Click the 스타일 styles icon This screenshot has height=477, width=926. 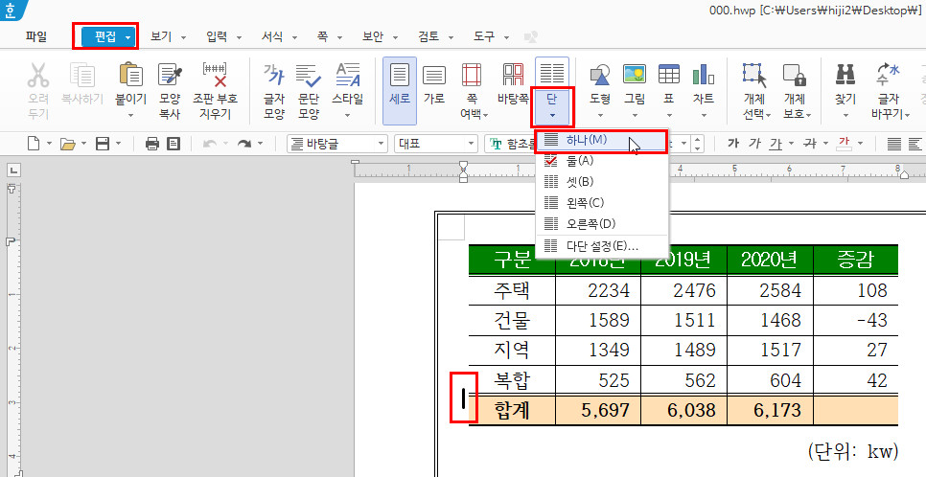(347, 76)
